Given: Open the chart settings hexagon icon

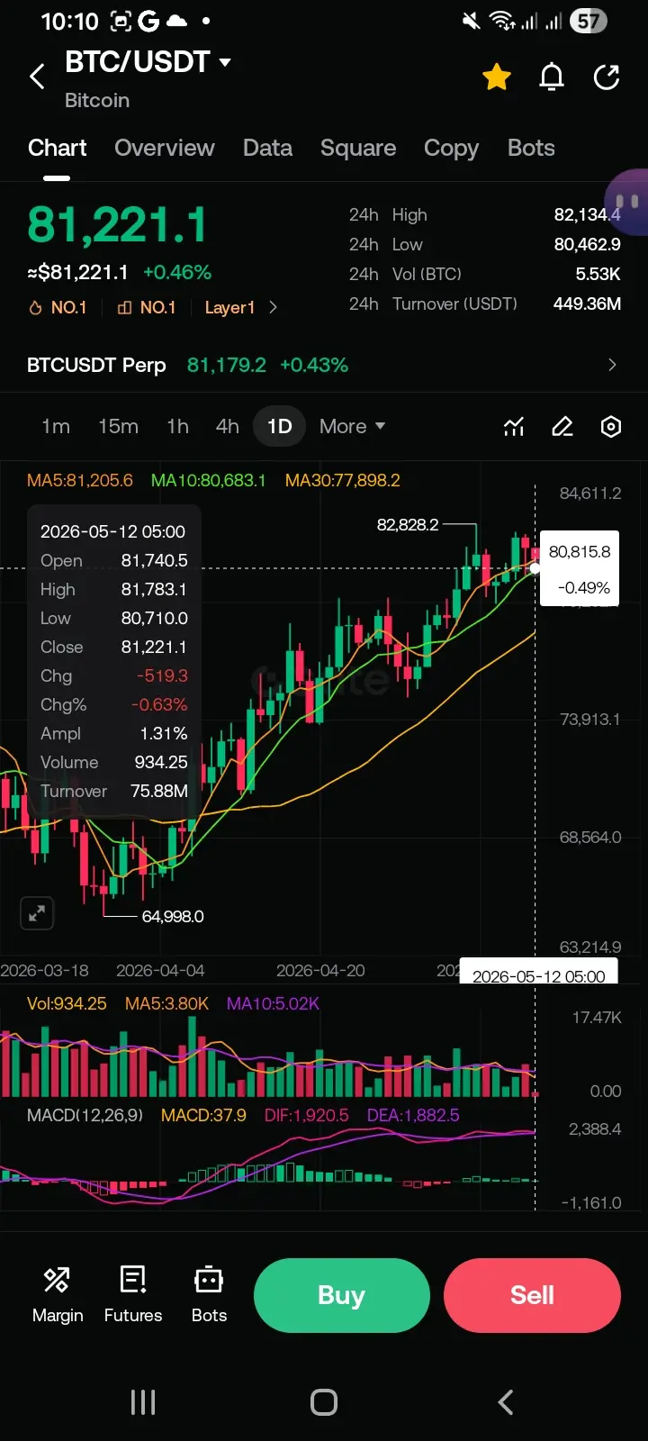Looking at the screenshot, I should pos(611,427).
